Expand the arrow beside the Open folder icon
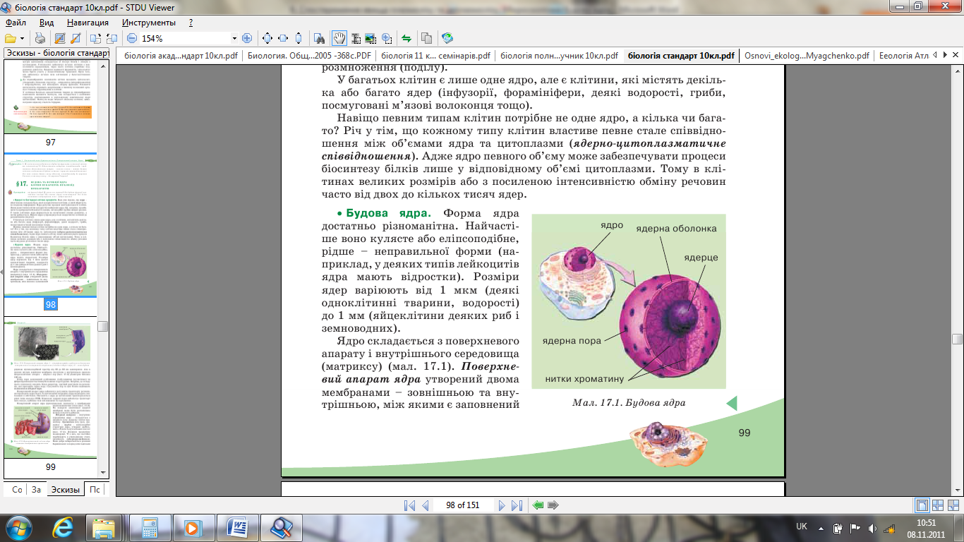964x542 pixels. click(x=23, y=38)
